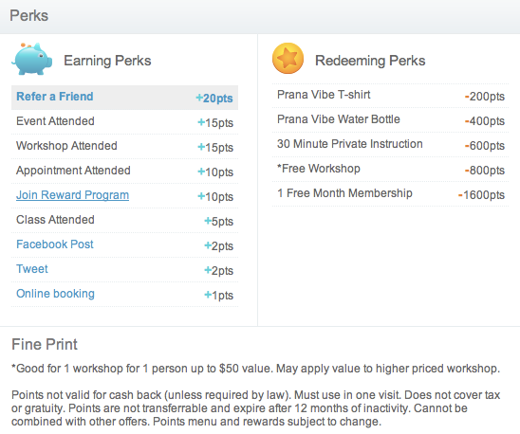The image size is (520, 434).
Task: Click the Class Attended row
Action: coord(124,220)
